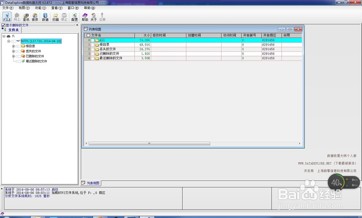Toggle the 文件名 header select-all checkbox

tap(88, 35)
